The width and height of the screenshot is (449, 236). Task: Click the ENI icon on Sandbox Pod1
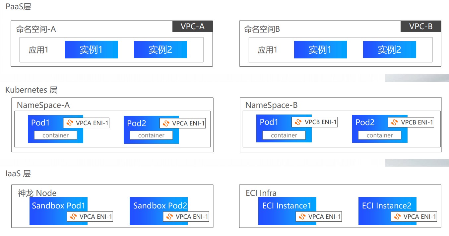73,217
